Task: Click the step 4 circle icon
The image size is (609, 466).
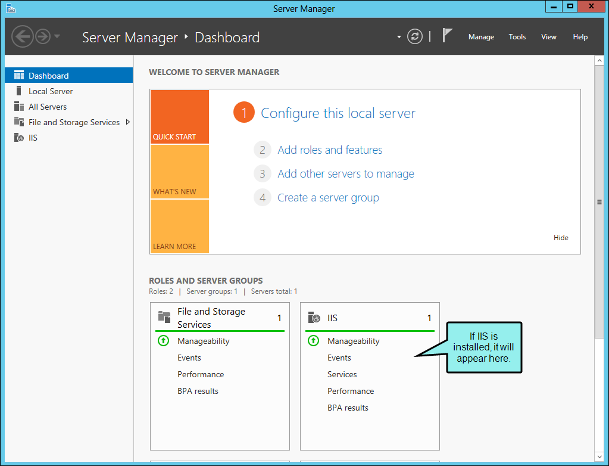Action: coord(263,197)
